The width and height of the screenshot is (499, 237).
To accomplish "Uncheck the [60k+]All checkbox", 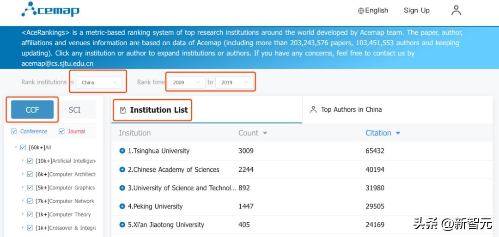I will point(23,147).
